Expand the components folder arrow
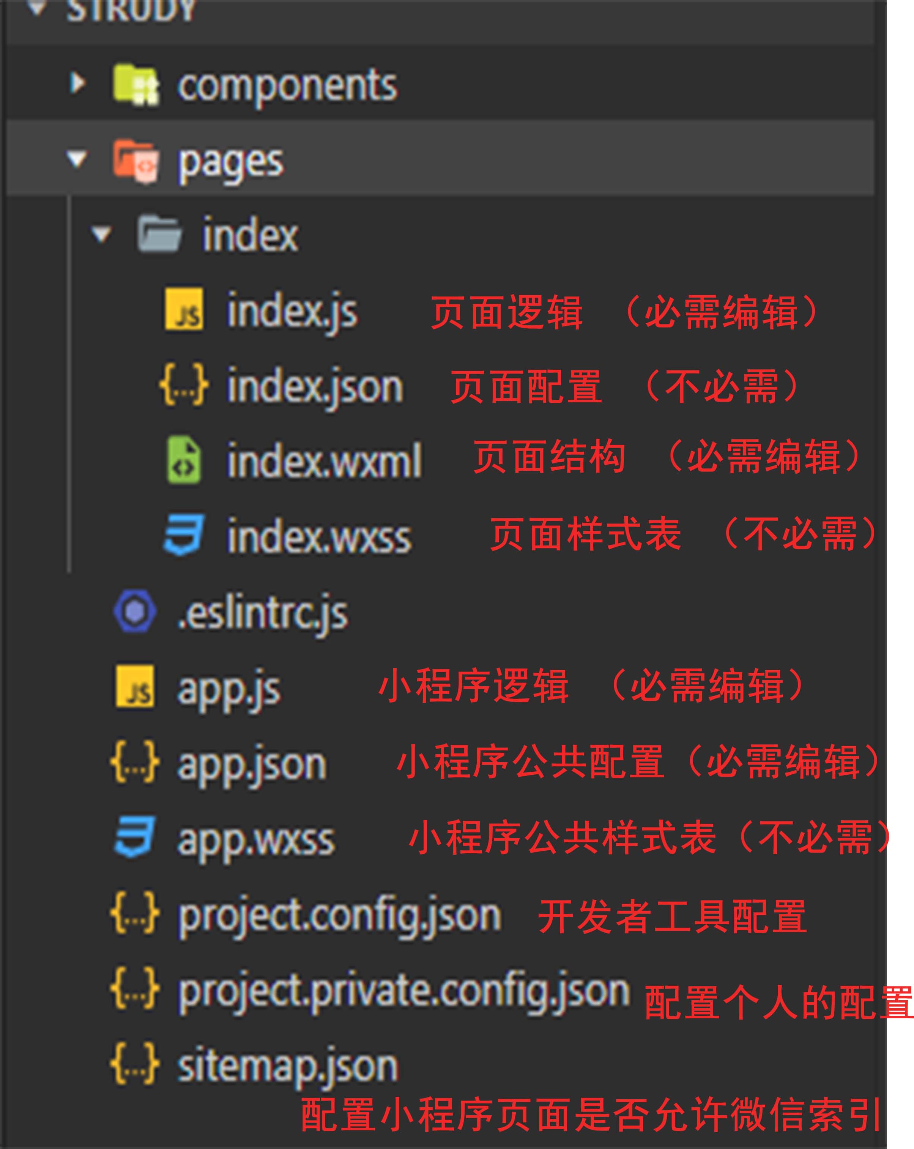Image resolution: width=914 pixels, height=1149 pixels. point(78,83)
